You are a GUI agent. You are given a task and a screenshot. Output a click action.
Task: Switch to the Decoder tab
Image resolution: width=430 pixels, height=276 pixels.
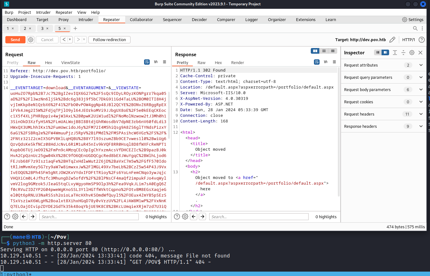click(x=199, y=19)
